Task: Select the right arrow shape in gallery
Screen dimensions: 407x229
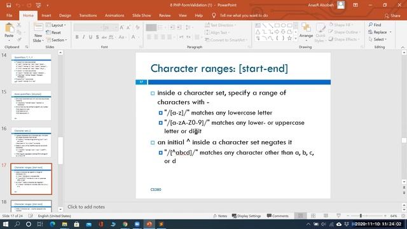Action: [277, 32]
